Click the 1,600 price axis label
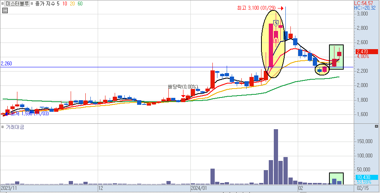 362,114
